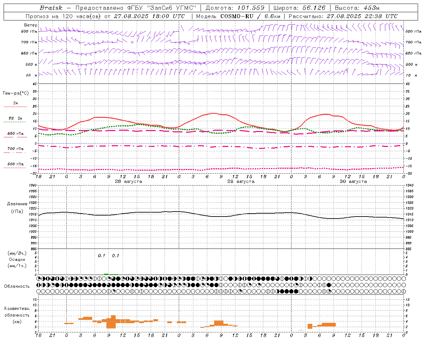Click the black pressure curve line
This screenshot has height=338, width=423.
221,217
